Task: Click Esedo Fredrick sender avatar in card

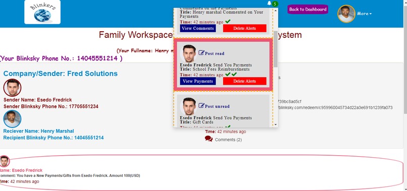Action: point(13,88)
